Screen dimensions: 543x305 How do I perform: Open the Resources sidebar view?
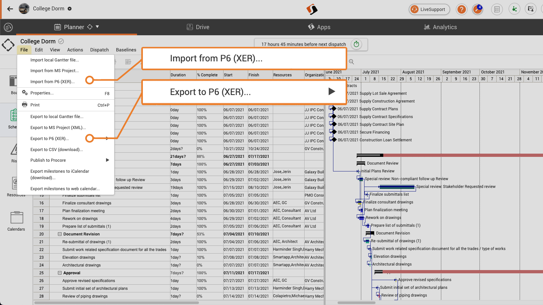16,187
